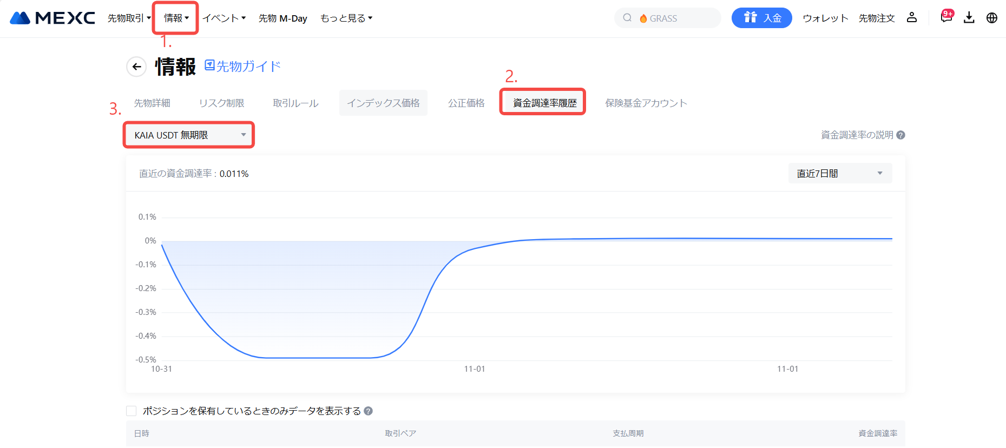Switch to the 資金調達率履歴 tab

click(x=544, y=103)
